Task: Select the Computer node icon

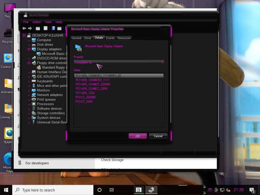Action: 34,40
